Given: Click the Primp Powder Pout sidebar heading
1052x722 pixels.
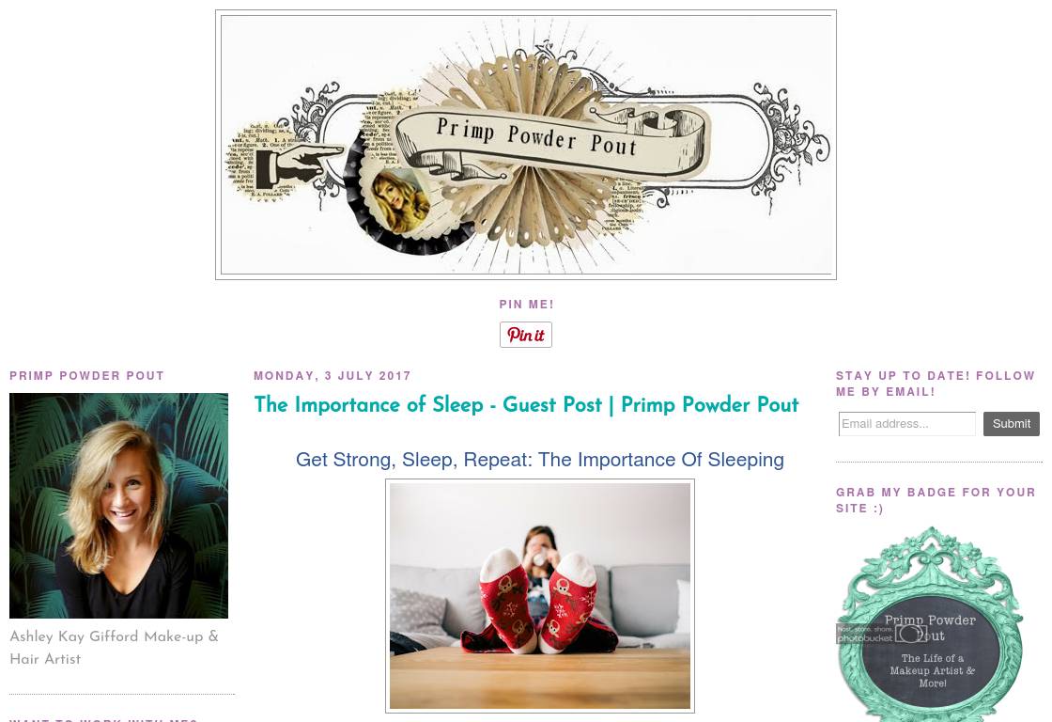Looking at the screenshot, I should point(87,375).
